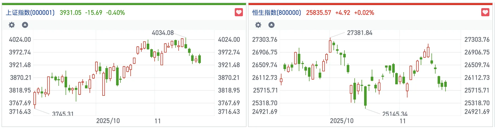The width and height of the screenshot is (495, 129).
Task: Open the 恒生指数(800000) title link
Action: point(277,13)
